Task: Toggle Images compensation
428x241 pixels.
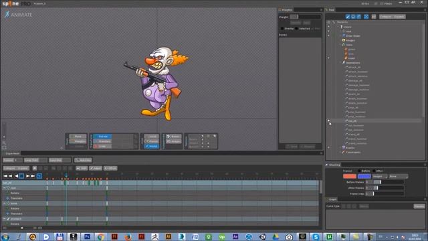Action: (x=174, y=141)
